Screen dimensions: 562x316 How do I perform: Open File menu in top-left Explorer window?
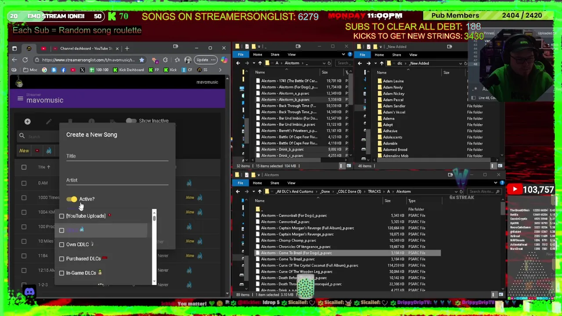pyautogui.click(x=241, y=54)
